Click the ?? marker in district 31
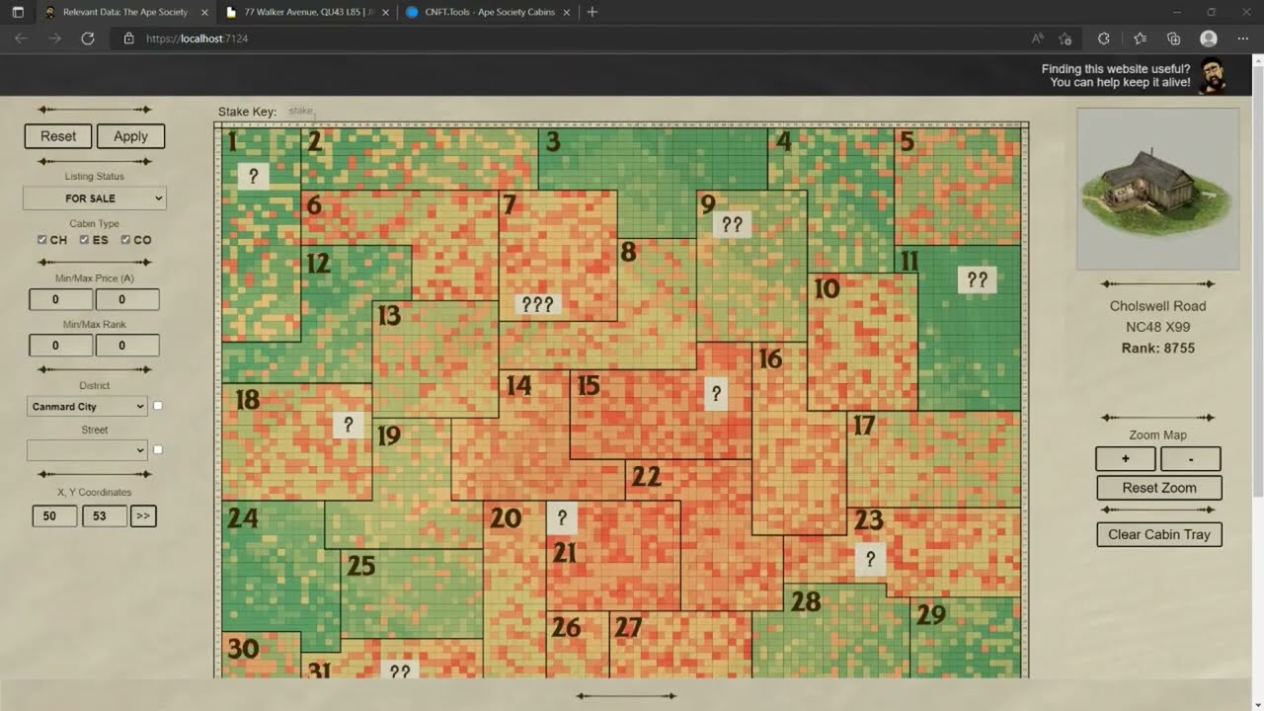Image resolution: width=1264 pixels, height=711 pixels. [400, 671]
